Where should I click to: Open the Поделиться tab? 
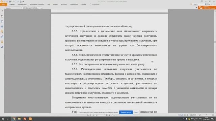[x=74, y=4]
